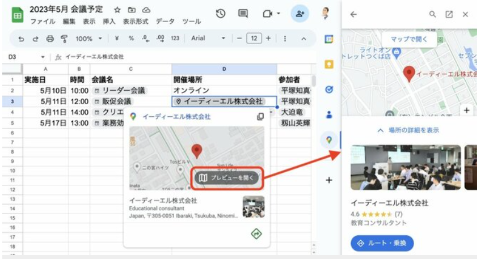This screenshot has width=489, height=259.
Task: Open the 挿入 menu
Action: pos(109,22)
